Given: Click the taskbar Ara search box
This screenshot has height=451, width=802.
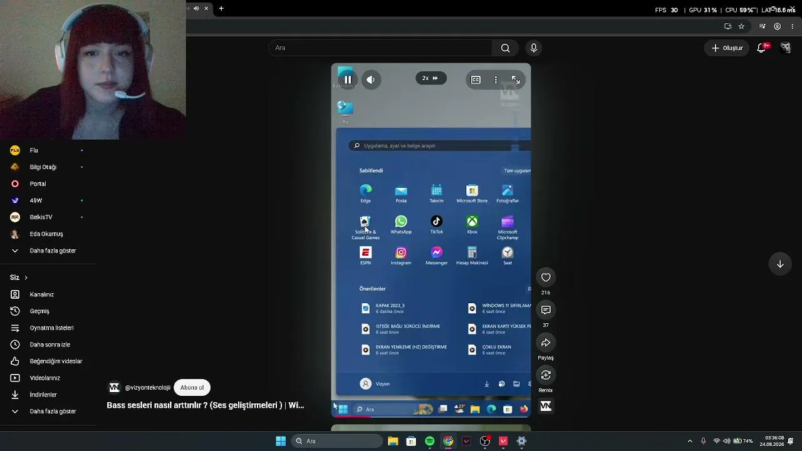Looking at the screenshot, I should [x=337, y=441].
